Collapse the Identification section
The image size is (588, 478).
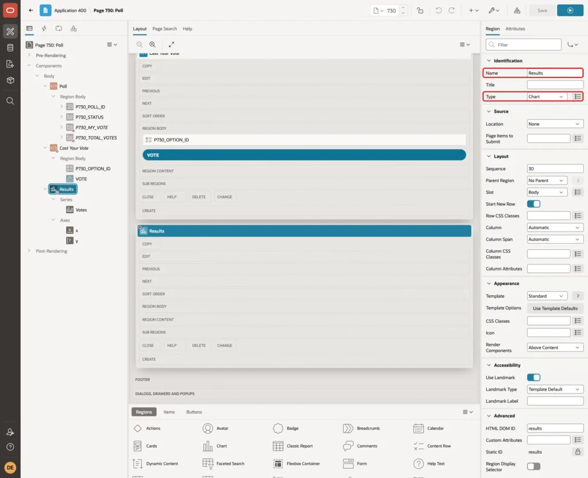489,61
